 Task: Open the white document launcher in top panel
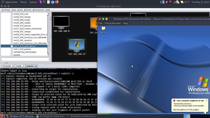48,2
